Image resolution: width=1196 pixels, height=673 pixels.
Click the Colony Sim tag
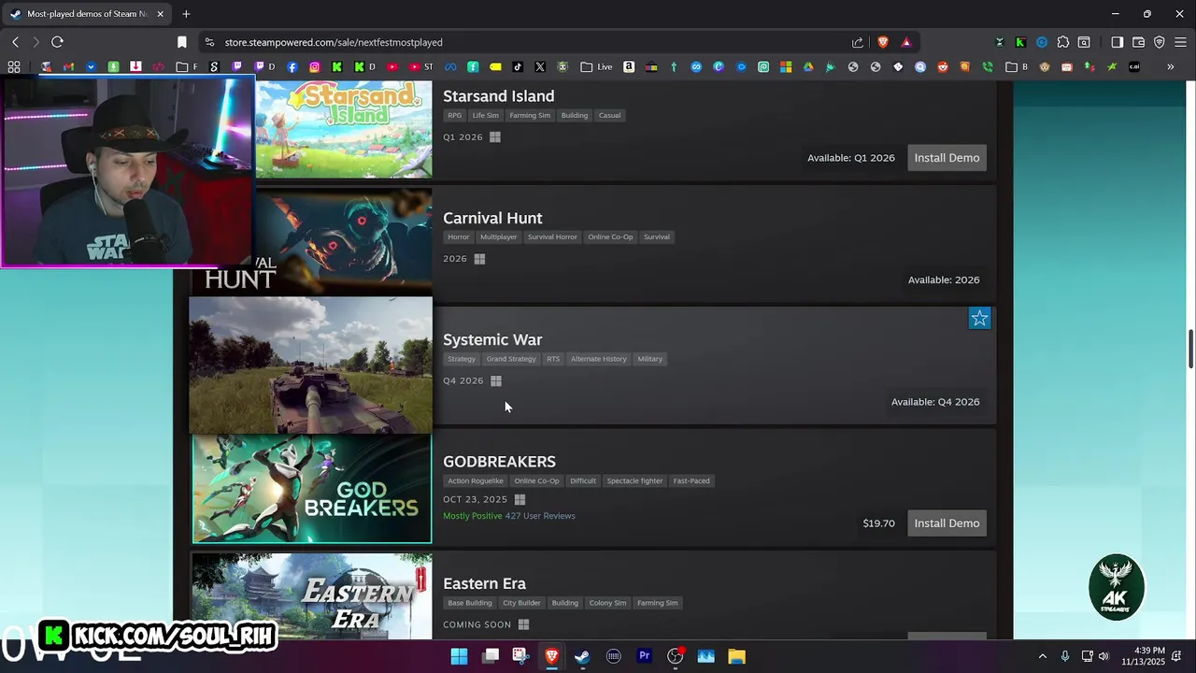(607, 603)
